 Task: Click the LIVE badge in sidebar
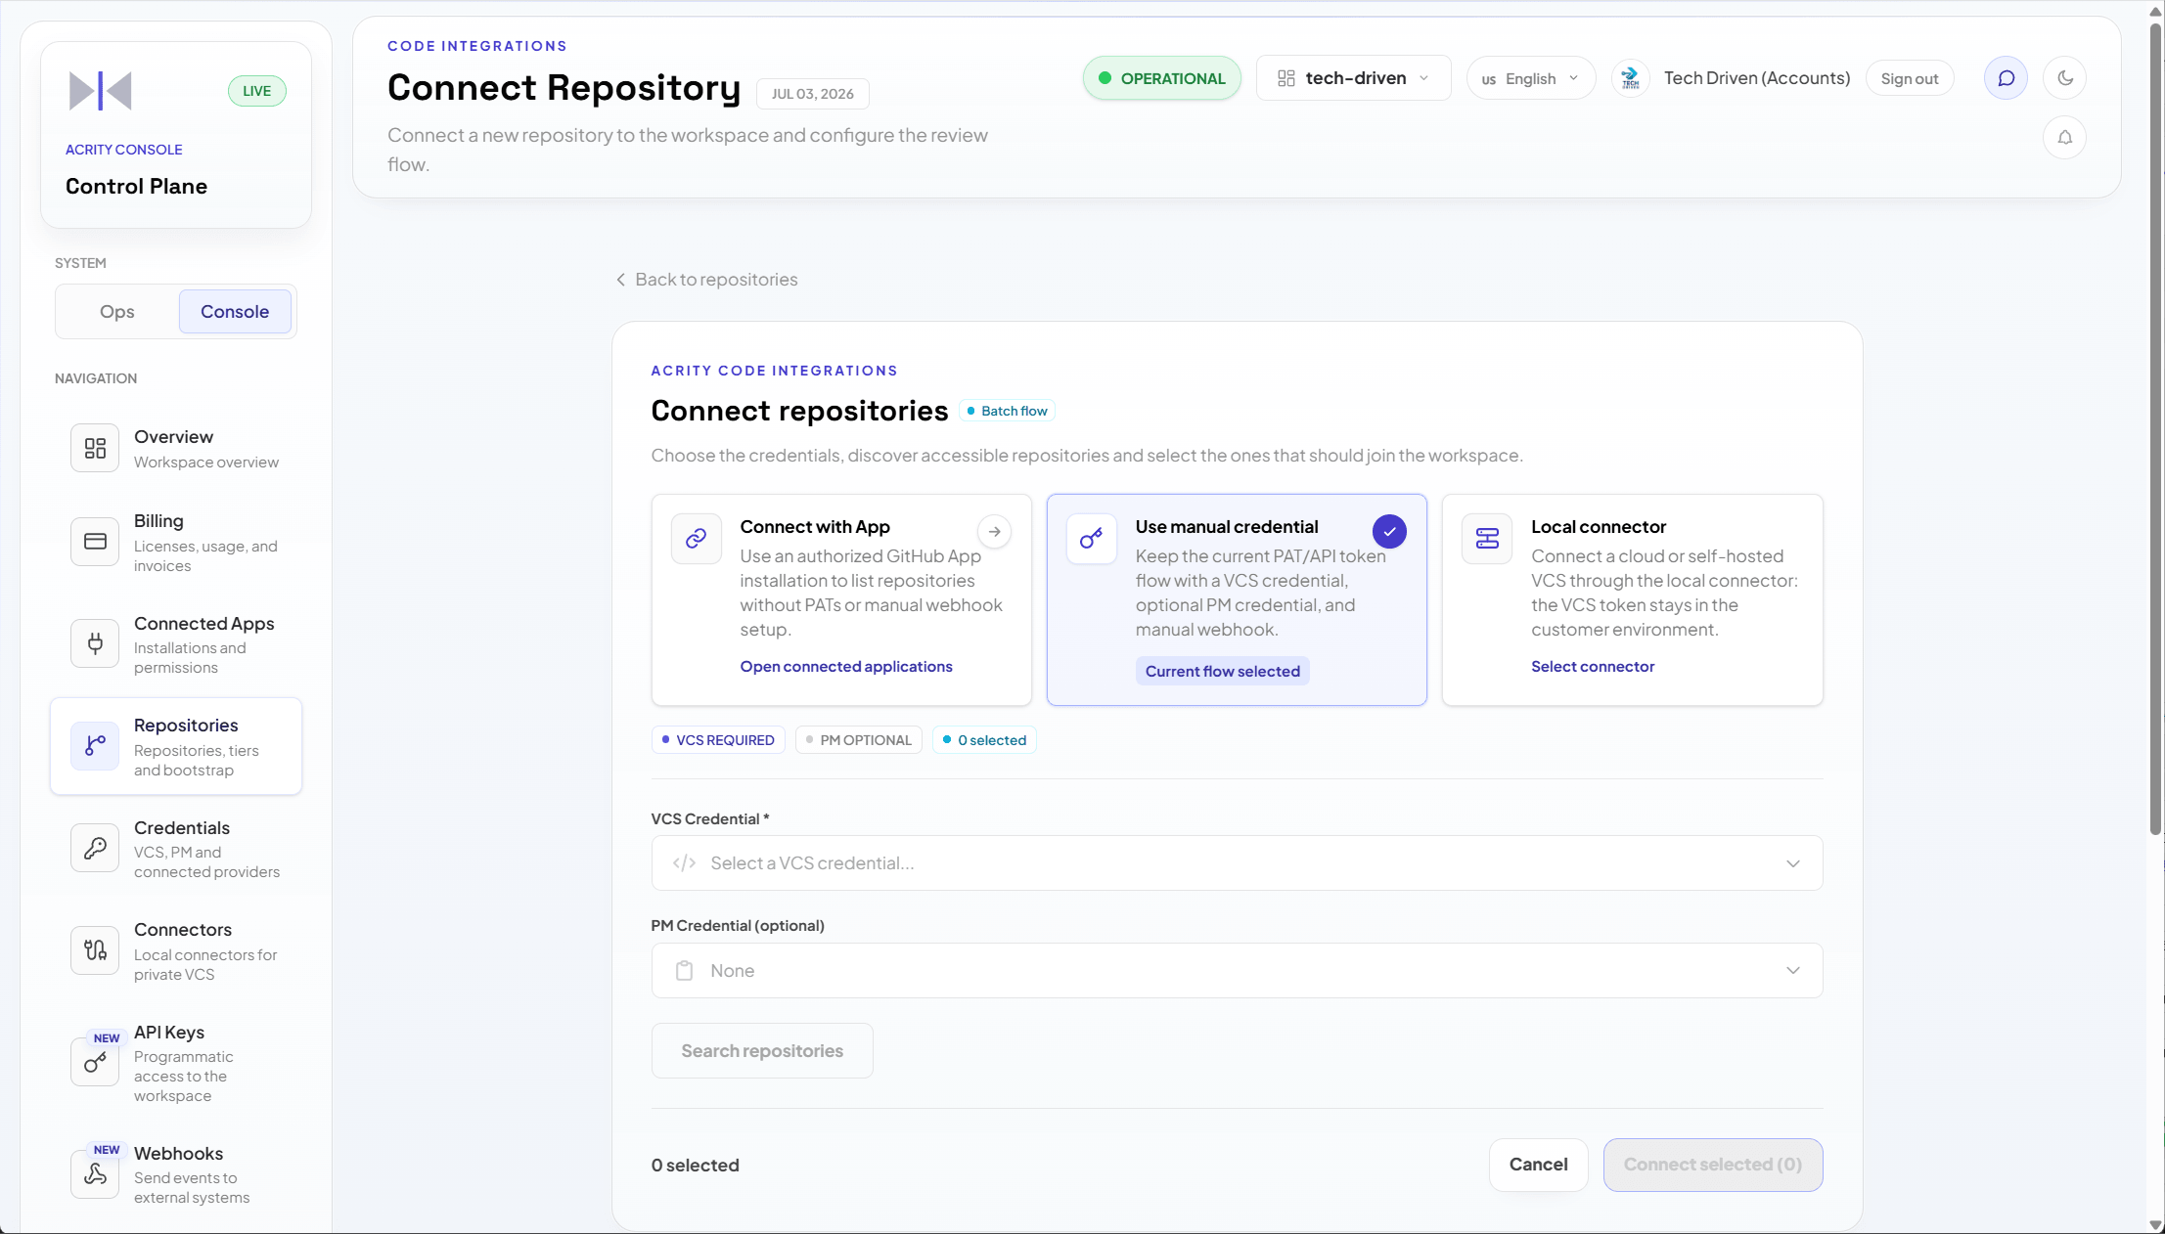pos(257,91)
